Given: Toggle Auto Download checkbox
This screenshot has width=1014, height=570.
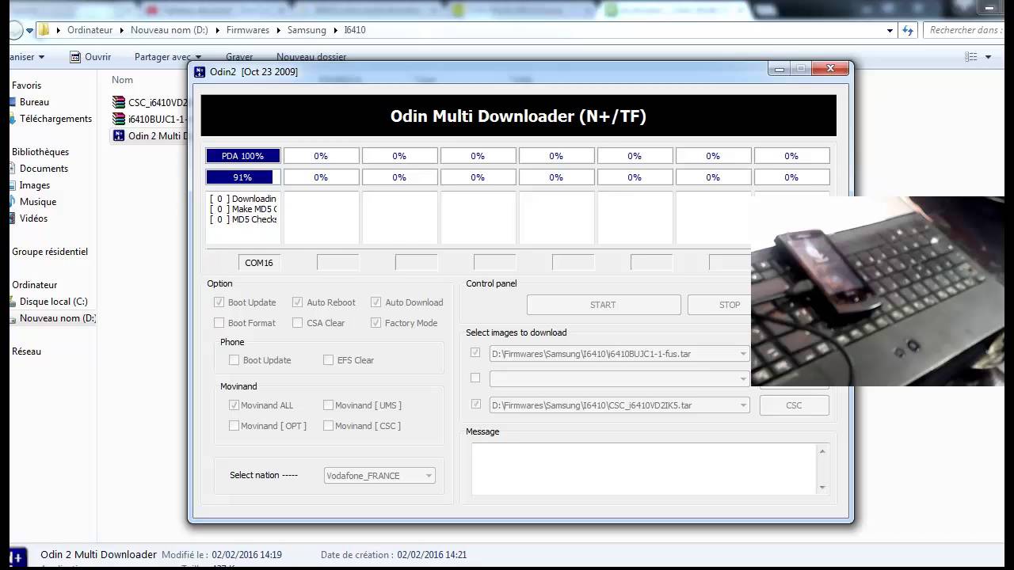Looking at the screenshot, I should (375, 302).
